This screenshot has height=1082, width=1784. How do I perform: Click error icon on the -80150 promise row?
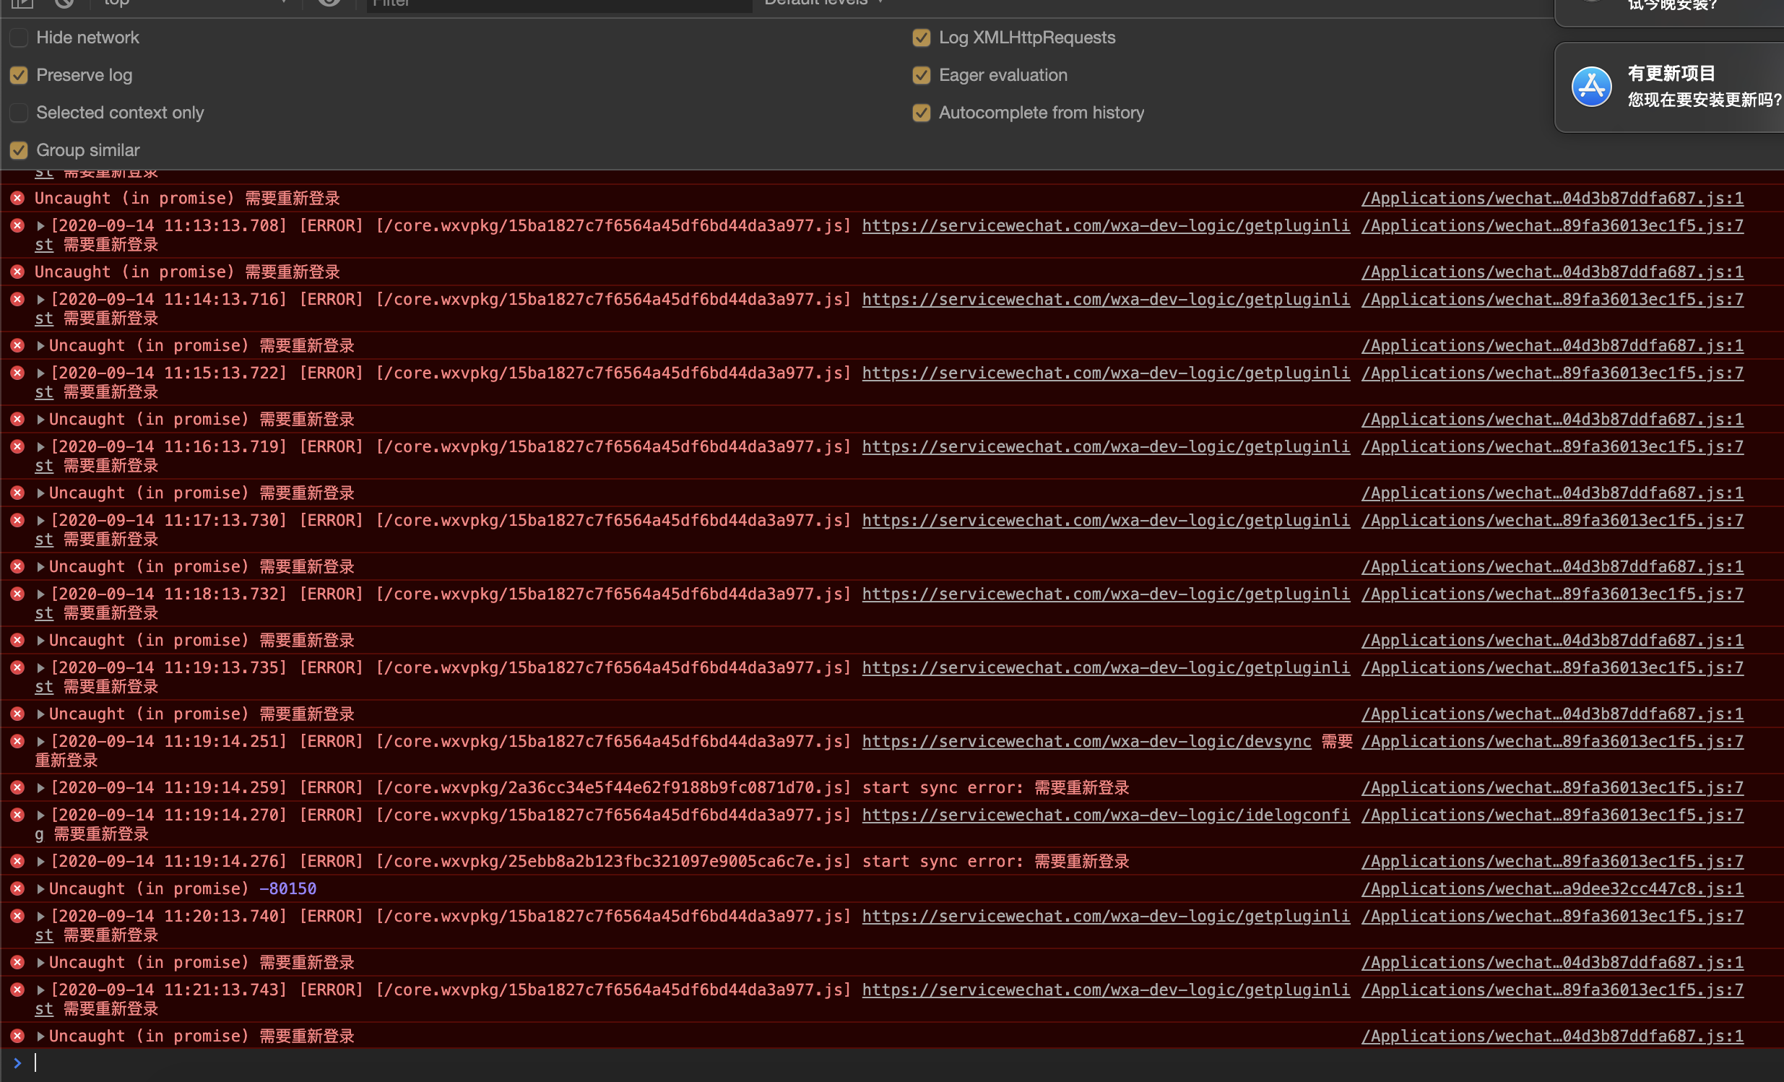(17, 888)
